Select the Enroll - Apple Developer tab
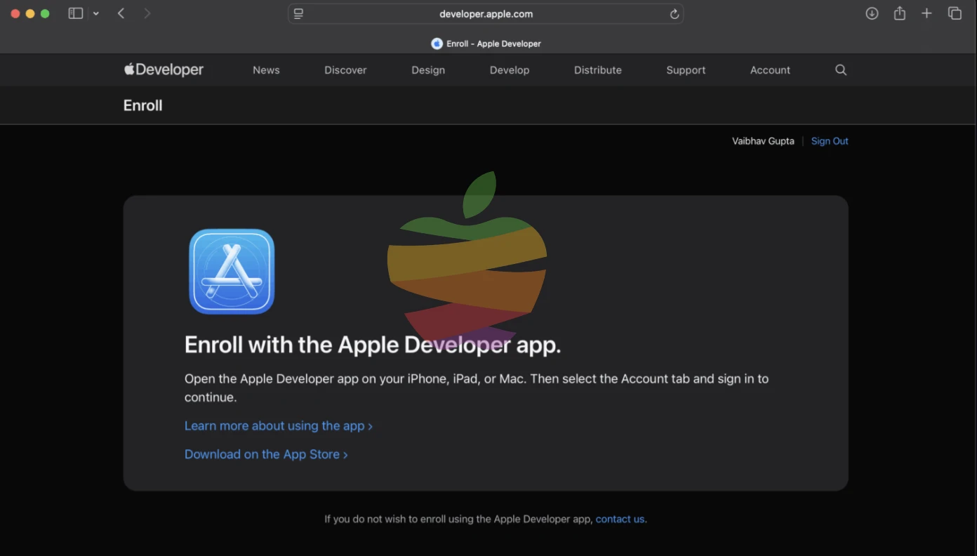 tap(486, 44)
